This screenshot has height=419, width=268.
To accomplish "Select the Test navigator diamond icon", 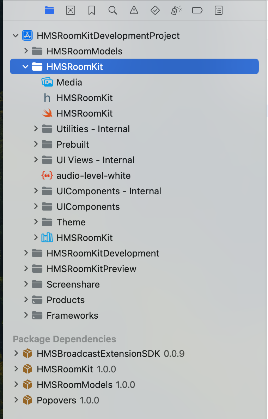I will click(x=155, y=10).
